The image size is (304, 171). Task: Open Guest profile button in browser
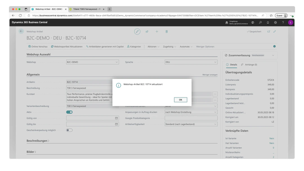point(281,15)
